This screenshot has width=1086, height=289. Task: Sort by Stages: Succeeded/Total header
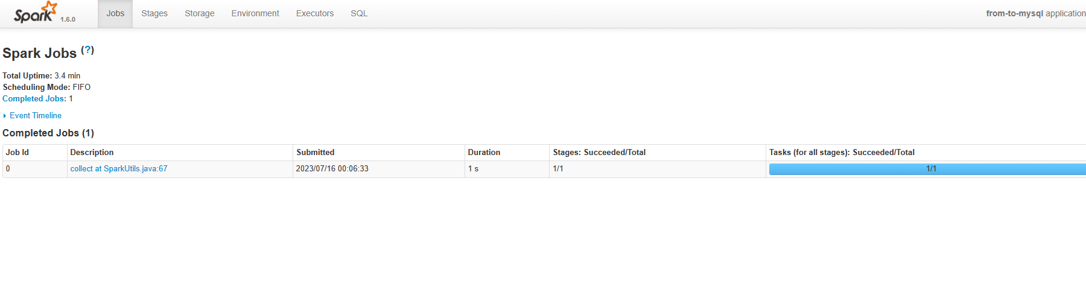tap(599, 153)
